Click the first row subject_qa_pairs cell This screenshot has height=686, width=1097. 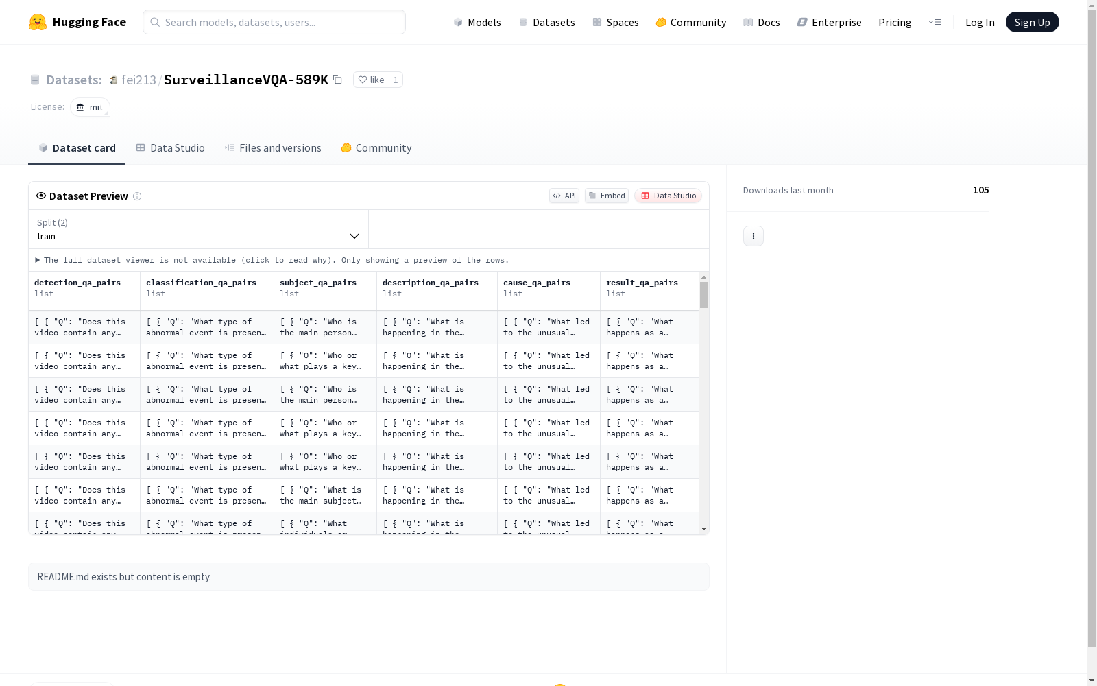(326, 327)
